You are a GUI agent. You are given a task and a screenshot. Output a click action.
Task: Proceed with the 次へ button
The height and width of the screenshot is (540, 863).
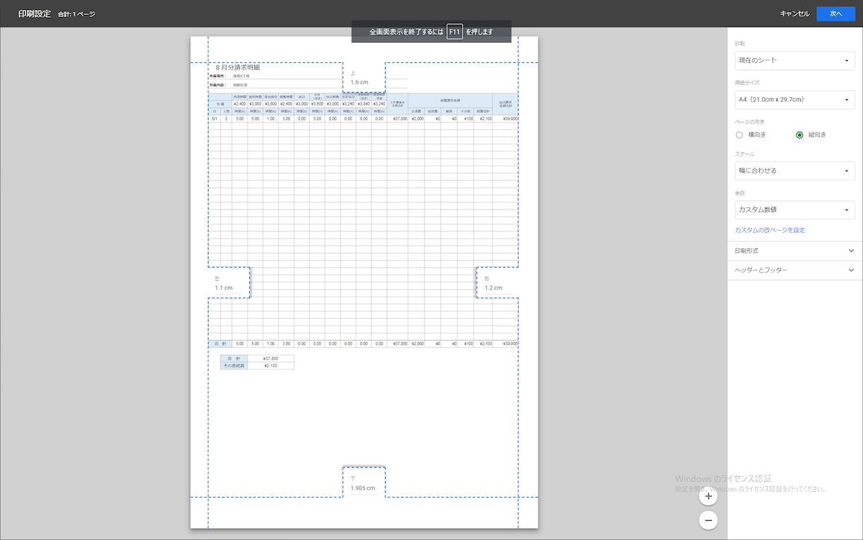click(x=835, y=13)
